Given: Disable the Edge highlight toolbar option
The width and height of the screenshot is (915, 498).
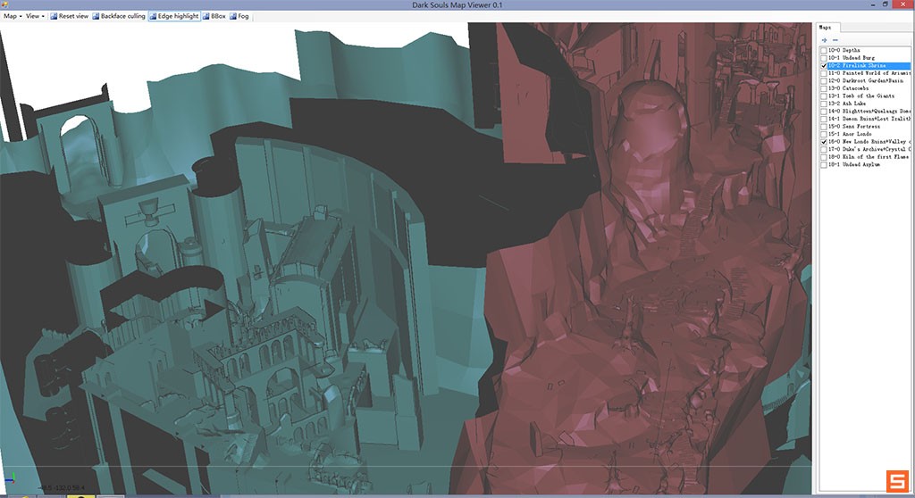Looking at the screenshot, I should coord(173,16).
